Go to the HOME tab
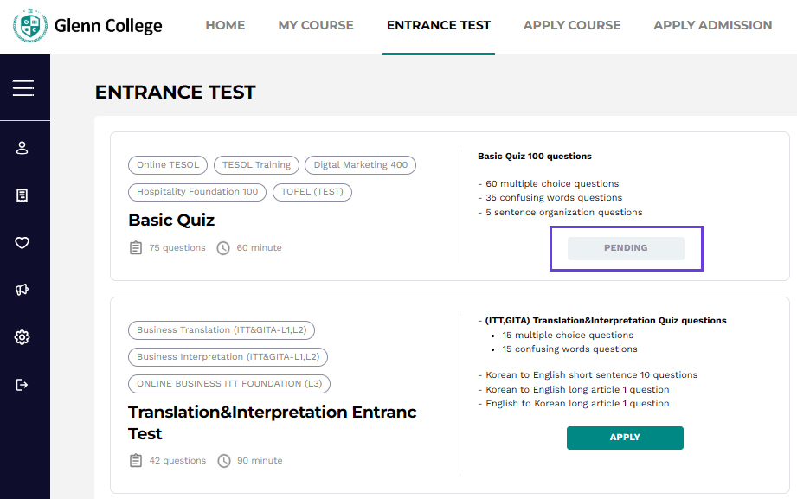The width and height of the screenshot is (797, 499). [x=225, y=26]
